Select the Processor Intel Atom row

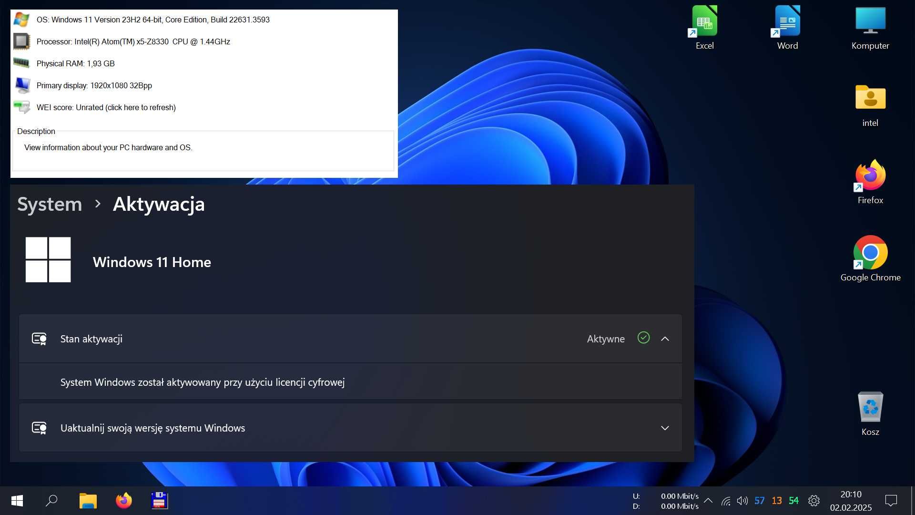[x=133, y=41]
